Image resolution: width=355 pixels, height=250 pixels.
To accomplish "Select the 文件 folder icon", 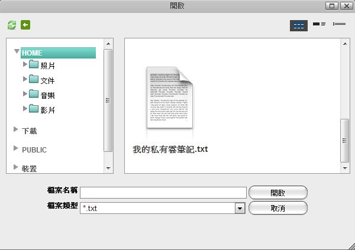I will 33,79.
